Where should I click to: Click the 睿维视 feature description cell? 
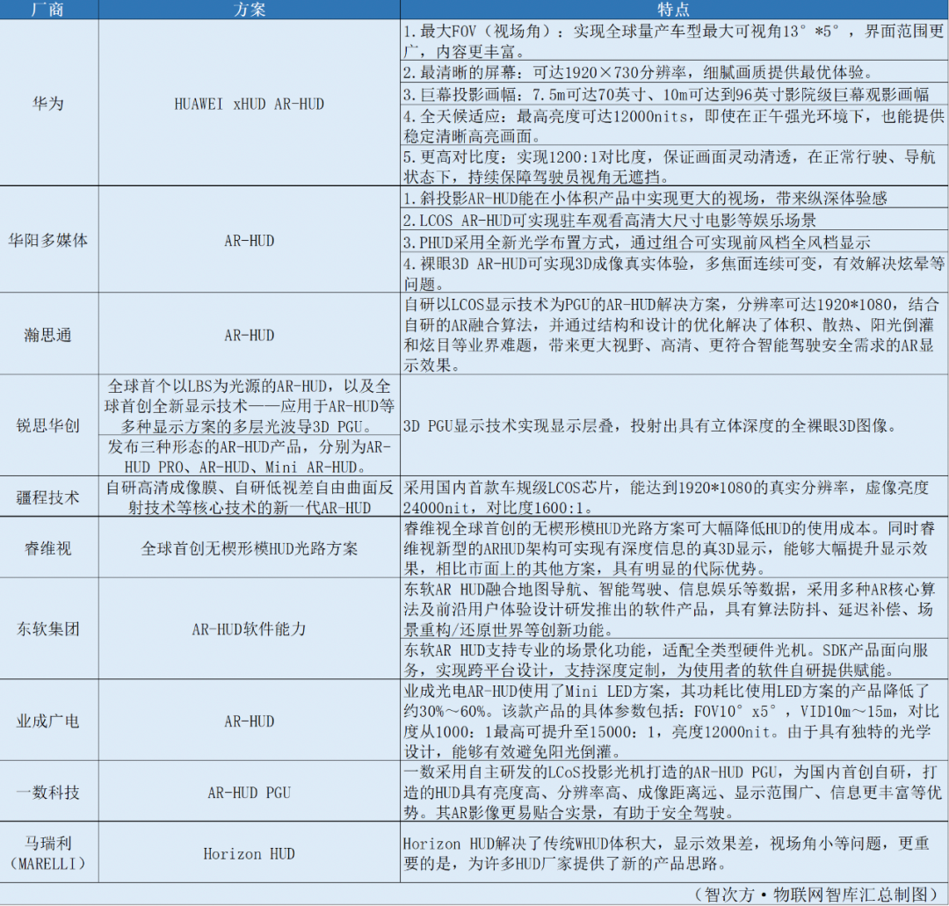pos(674,547)
